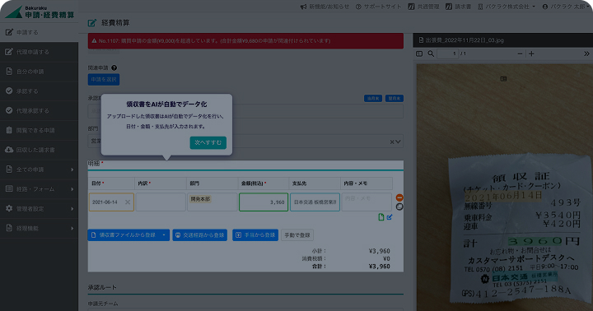Clear the 部門 selection with the X

coord(392,142)
